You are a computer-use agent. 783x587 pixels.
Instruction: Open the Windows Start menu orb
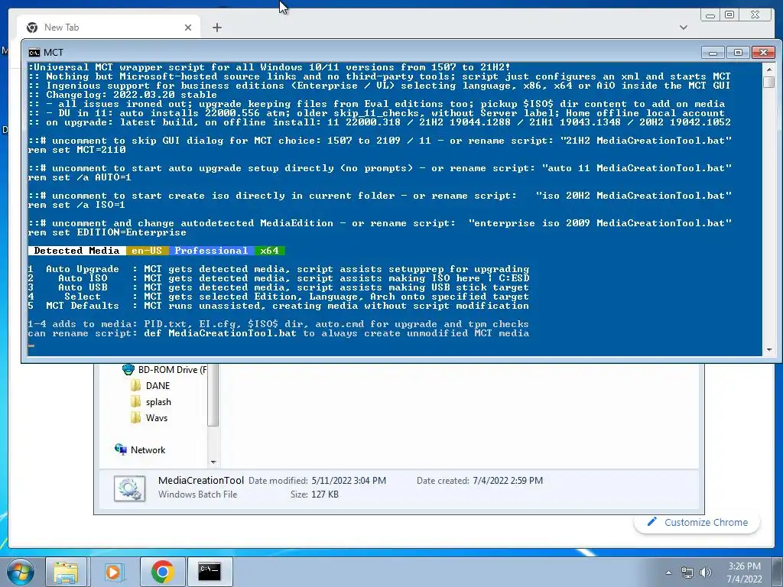[x=21, y=572]
